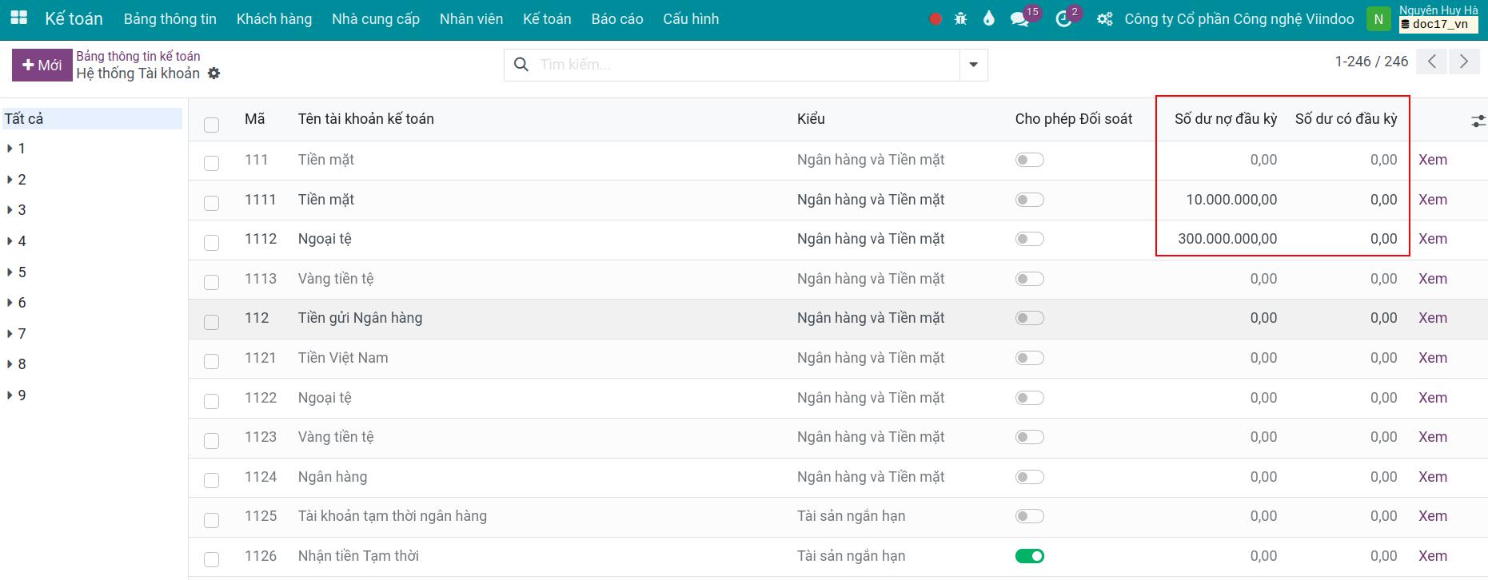The height and width of the screenshot is (580, 1488).
Task: Expand account group 5 in sidebar
Action: (10, 272)
